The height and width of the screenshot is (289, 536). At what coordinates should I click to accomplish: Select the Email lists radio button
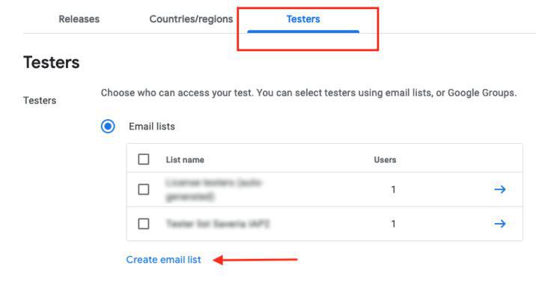click(108, 127)
